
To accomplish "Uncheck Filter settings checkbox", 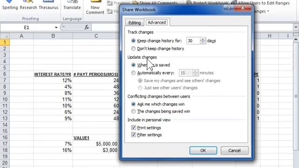I will coord(134,135).
